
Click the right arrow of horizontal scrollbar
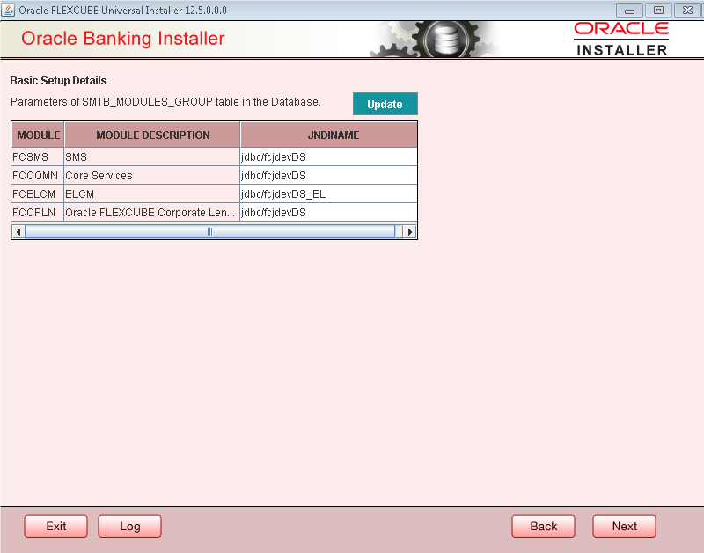pos(409,231)
